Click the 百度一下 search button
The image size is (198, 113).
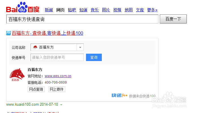point(173,19)
